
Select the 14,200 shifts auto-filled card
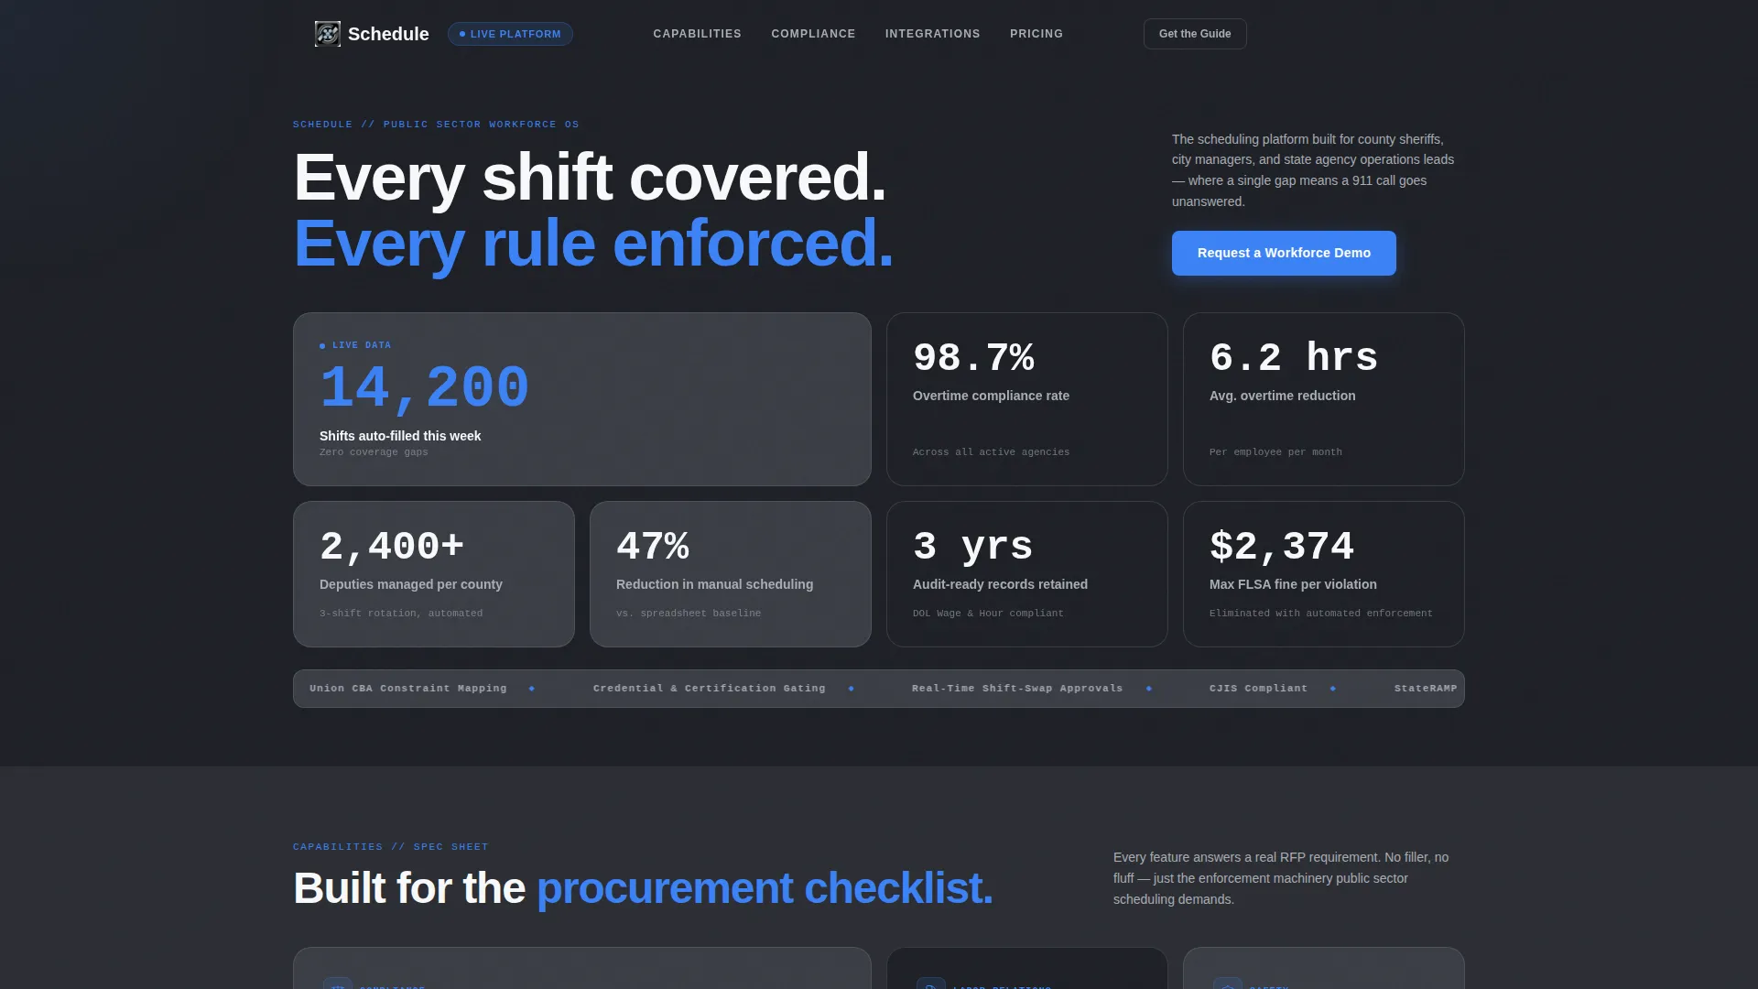point(582,399)
